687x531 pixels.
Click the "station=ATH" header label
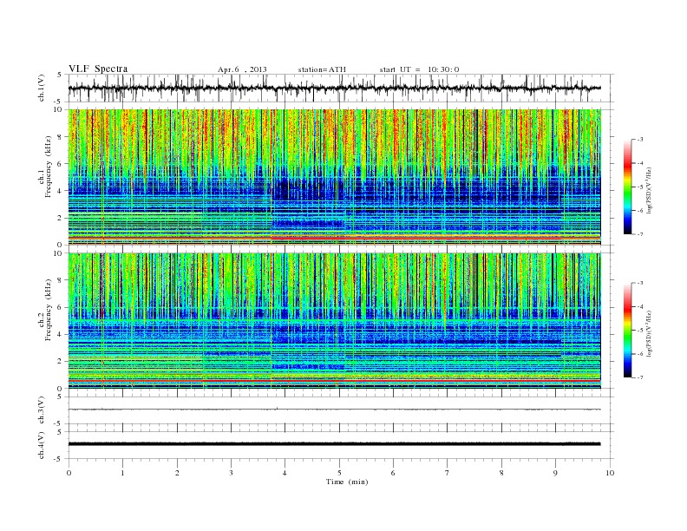(322, 69)
